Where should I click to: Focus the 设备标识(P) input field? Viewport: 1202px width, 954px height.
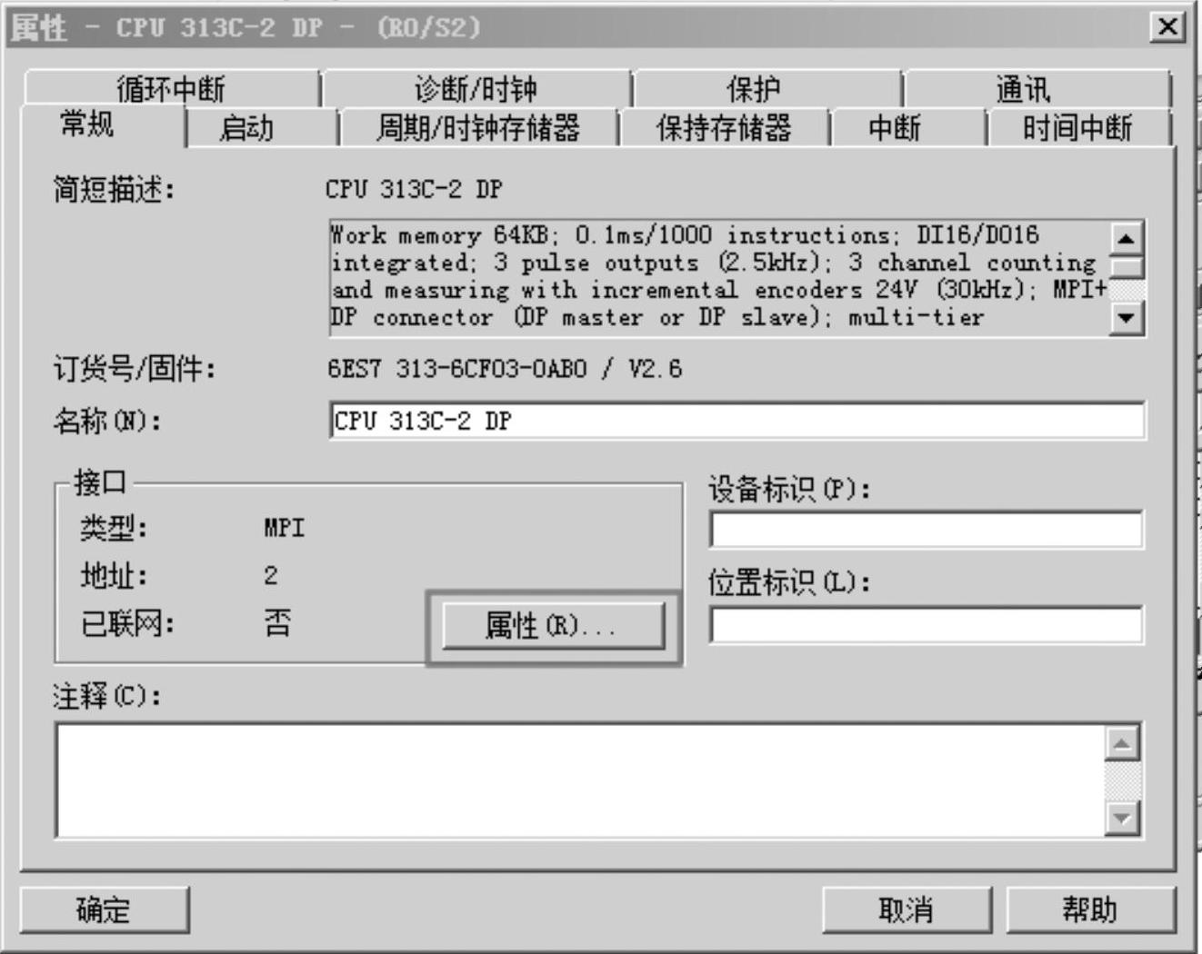pos(926,530)
